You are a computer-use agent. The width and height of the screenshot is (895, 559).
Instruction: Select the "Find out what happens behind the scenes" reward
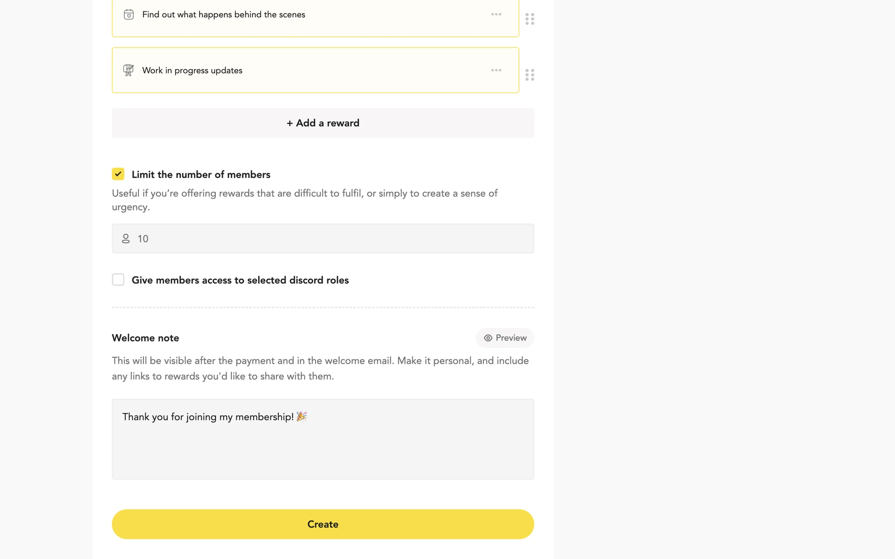pos(224,14)
